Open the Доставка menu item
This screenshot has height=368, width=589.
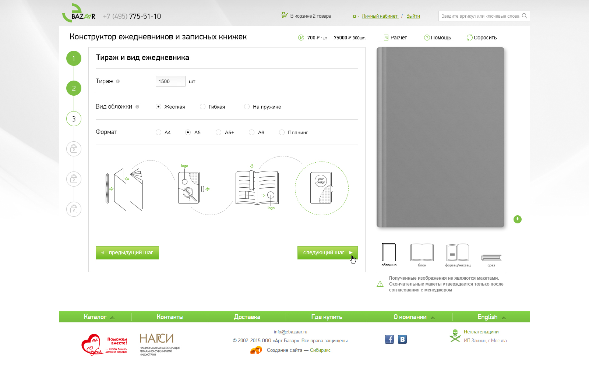(x=247, y=317)
